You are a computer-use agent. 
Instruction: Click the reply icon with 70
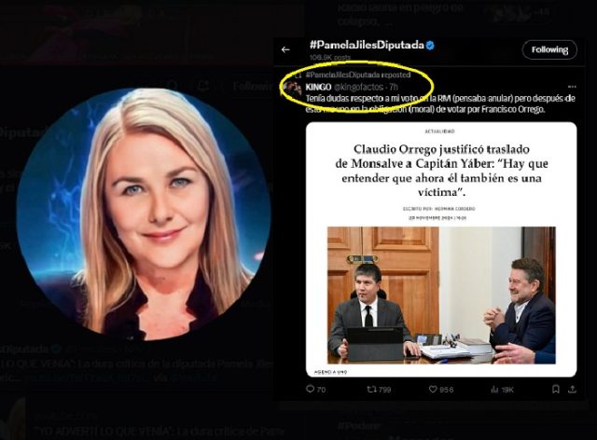[315, 389]
